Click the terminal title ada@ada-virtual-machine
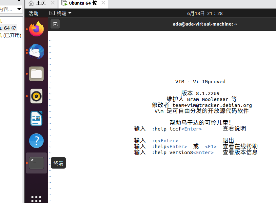The width and height of the screenshot is (276, 203). (x=205, y=24)
